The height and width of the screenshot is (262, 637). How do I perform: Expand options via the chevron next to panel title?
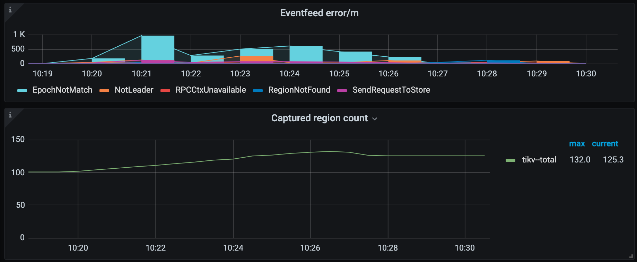375,119
